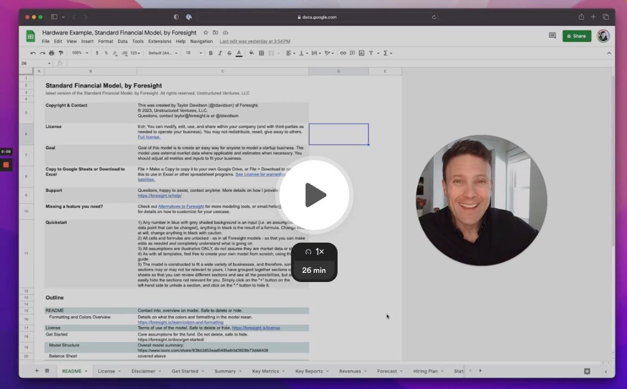Star this spreadsheet document
Viewport: 627px width, 389px height.
click(x=206, y=33)
